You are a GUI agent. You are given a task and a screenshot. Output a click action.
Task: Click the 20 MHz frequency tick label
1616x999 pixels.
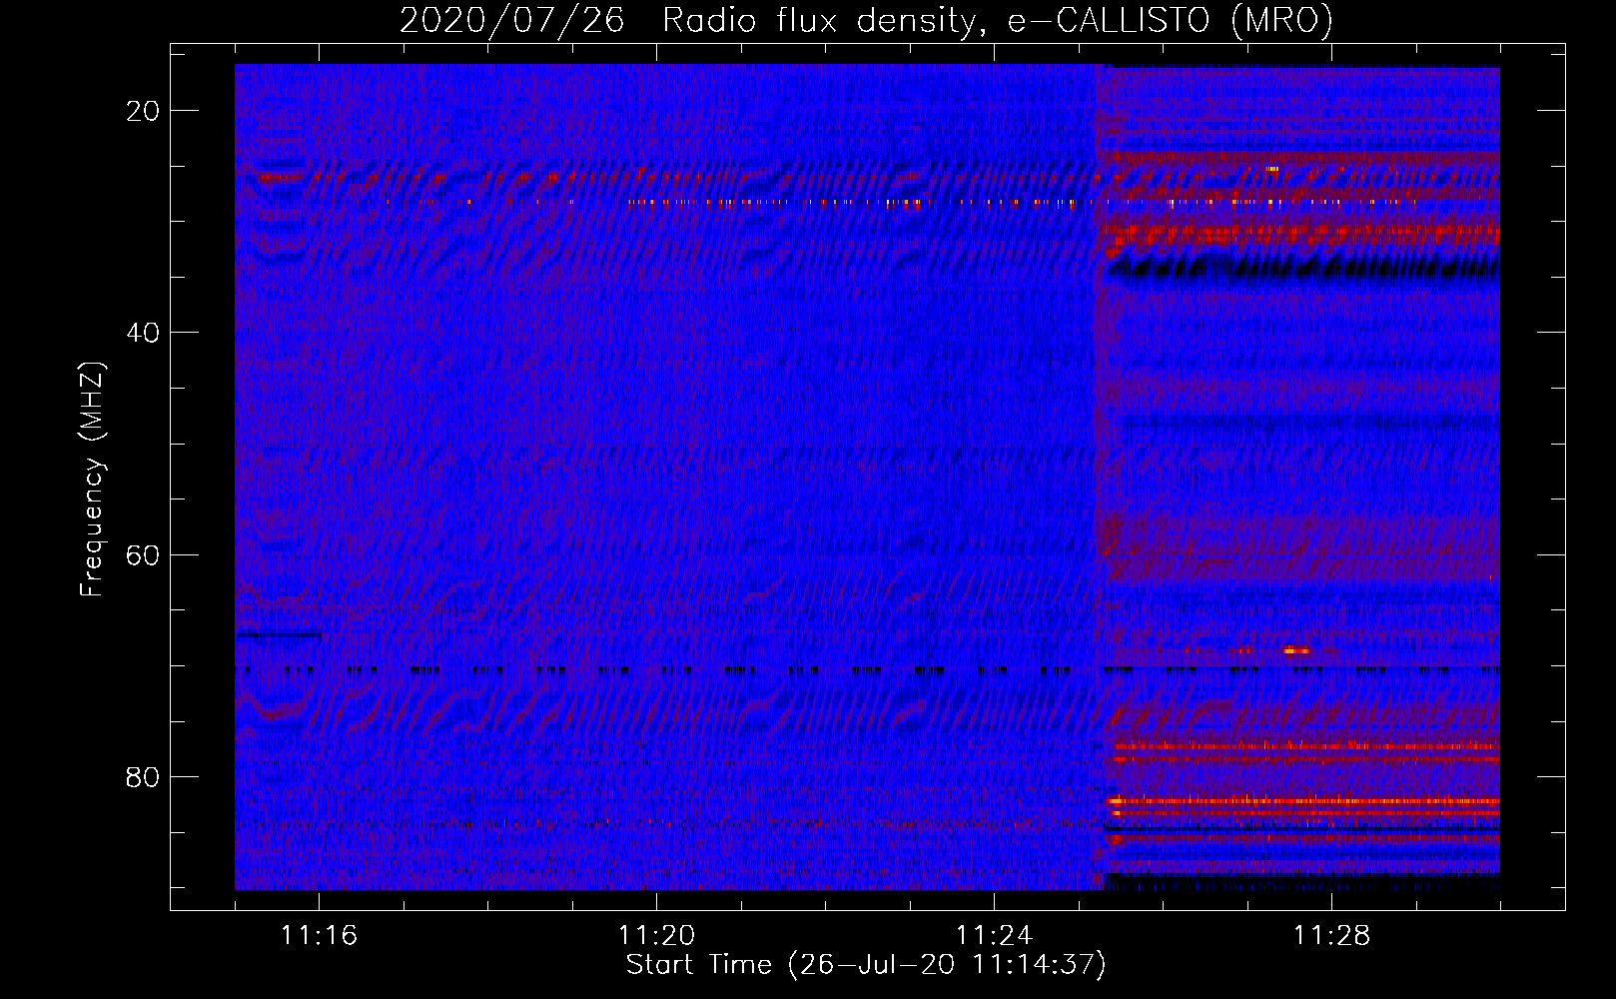click(143, 111)
